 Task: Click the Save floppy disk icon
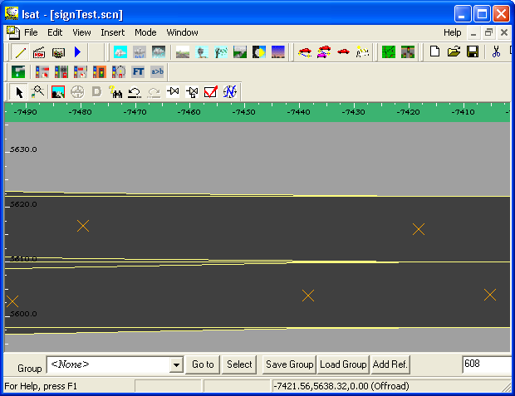tap(473, 52)
